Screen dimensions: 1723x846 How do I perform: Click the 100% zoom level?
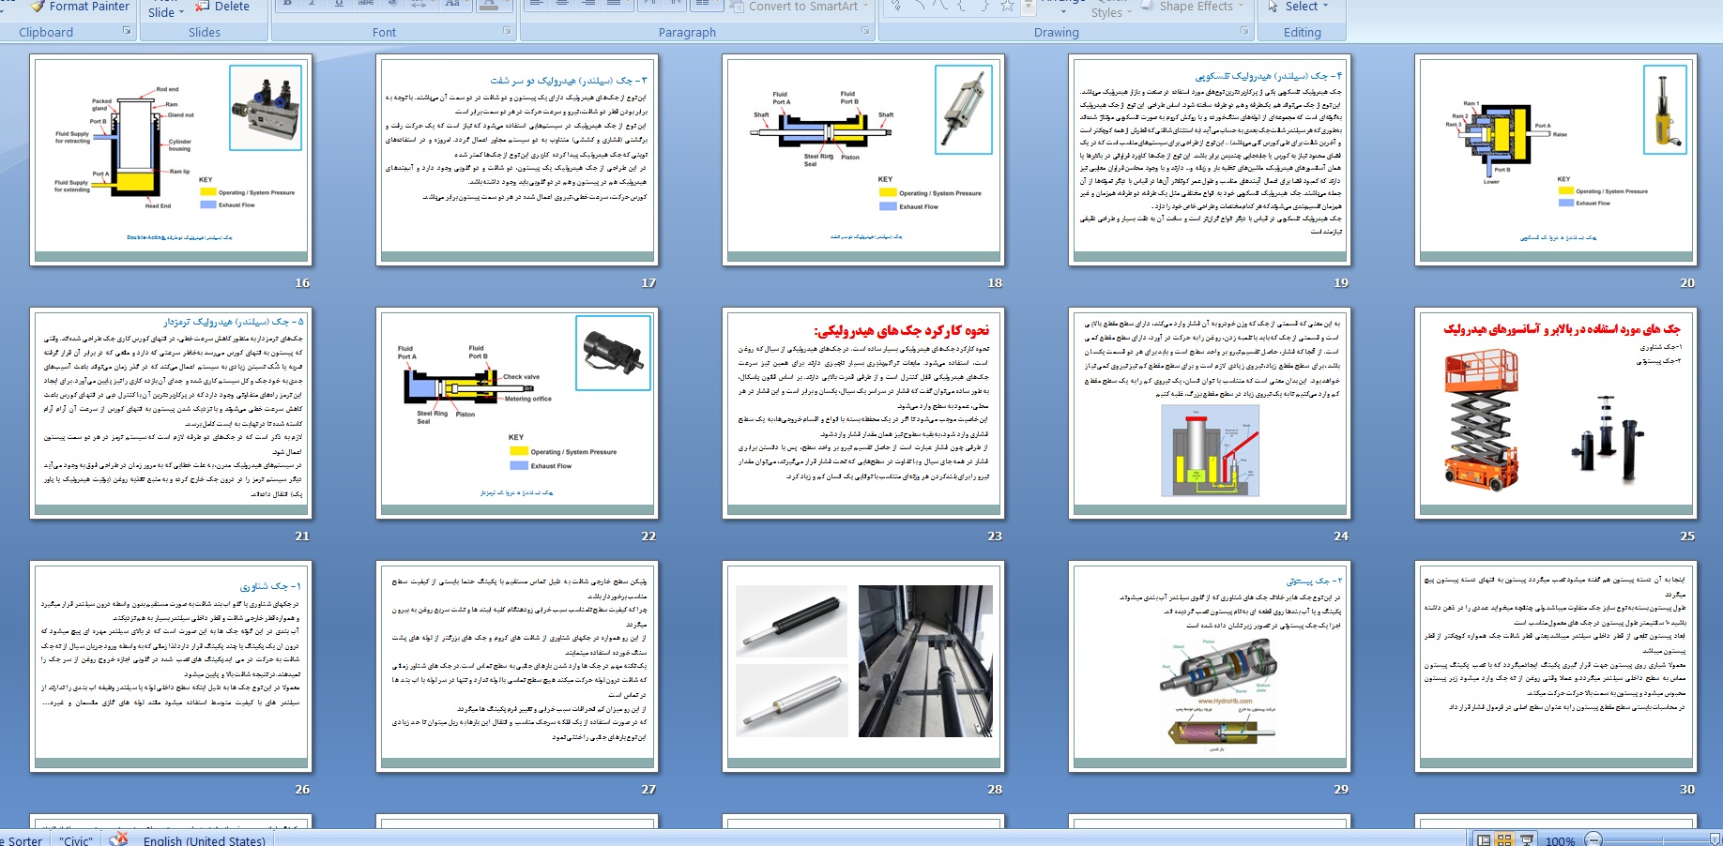pos(1560,840)
